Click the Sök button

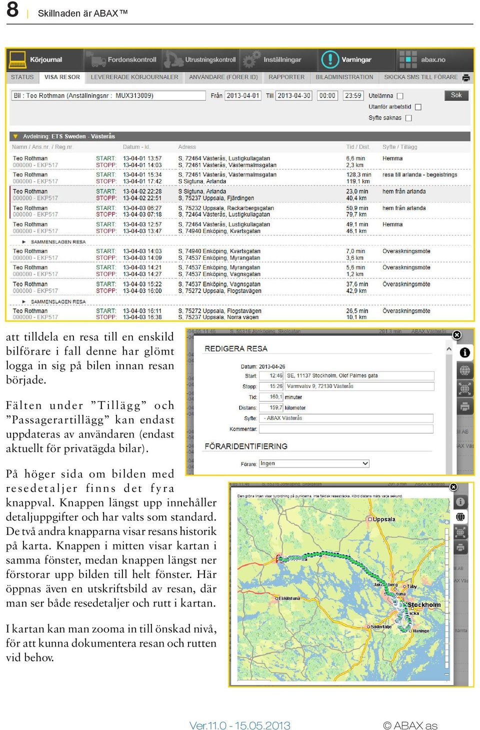pyautogui.click(x=456, y=95)
